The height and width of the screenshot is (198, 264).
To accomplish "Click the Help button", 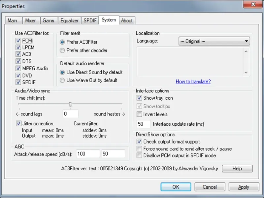I will 237,169.
